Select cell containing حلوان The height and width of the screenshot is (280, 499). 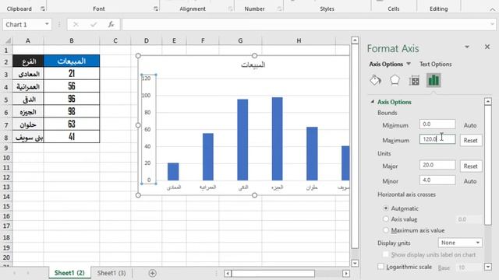tap(28, 124)
